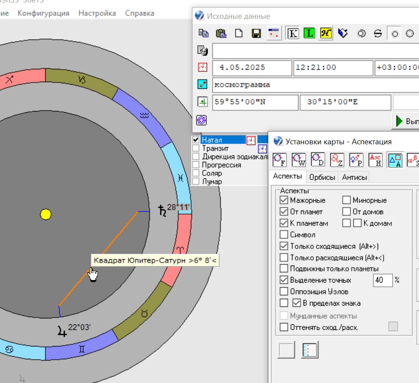Open the P planets settings icon
This screenshot has width=419, height=383.
356,160
